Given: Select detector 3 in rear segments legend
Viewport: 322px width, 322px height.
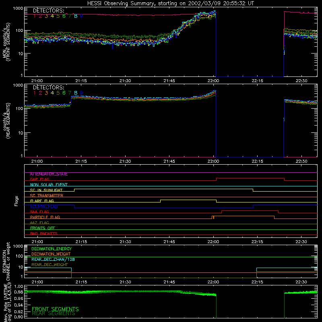Looking at the screenshot, I should tap(46, 93).
